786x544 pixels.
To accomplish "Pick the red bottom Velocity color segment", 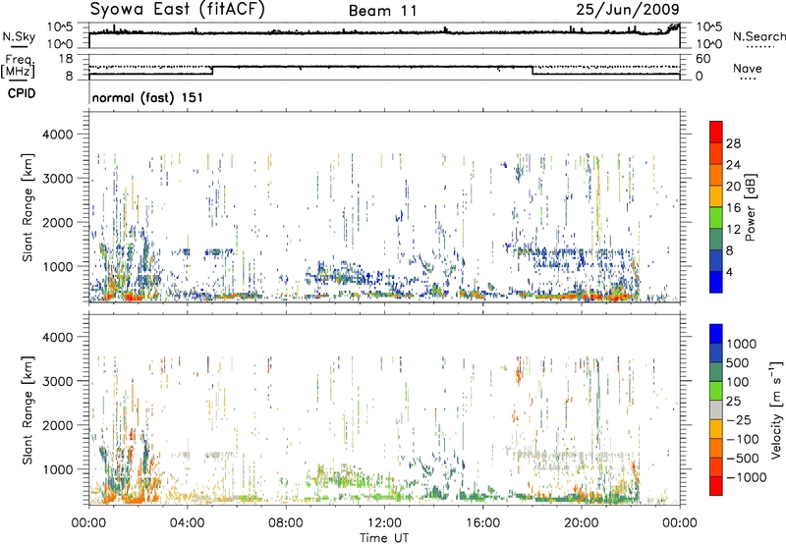I will [x=716, y=486].
